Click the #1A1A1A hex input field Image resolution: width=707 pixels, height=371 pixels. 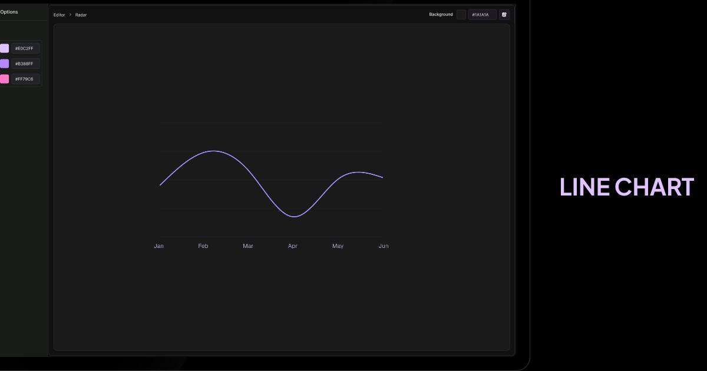tap(482, 14)
